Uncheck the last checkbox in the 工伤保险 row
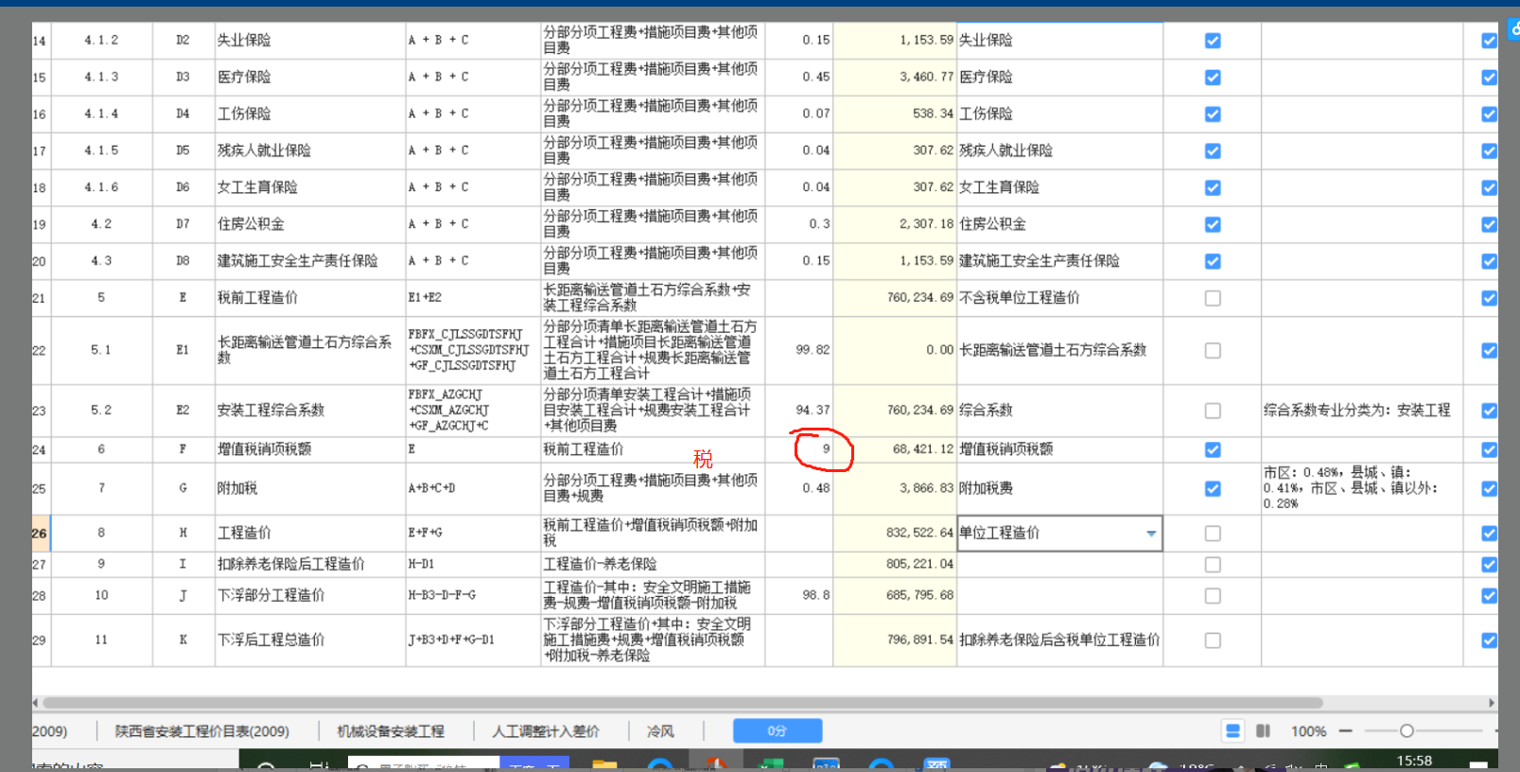This screenshot has width=1520, height=772. coord(1489,114)
